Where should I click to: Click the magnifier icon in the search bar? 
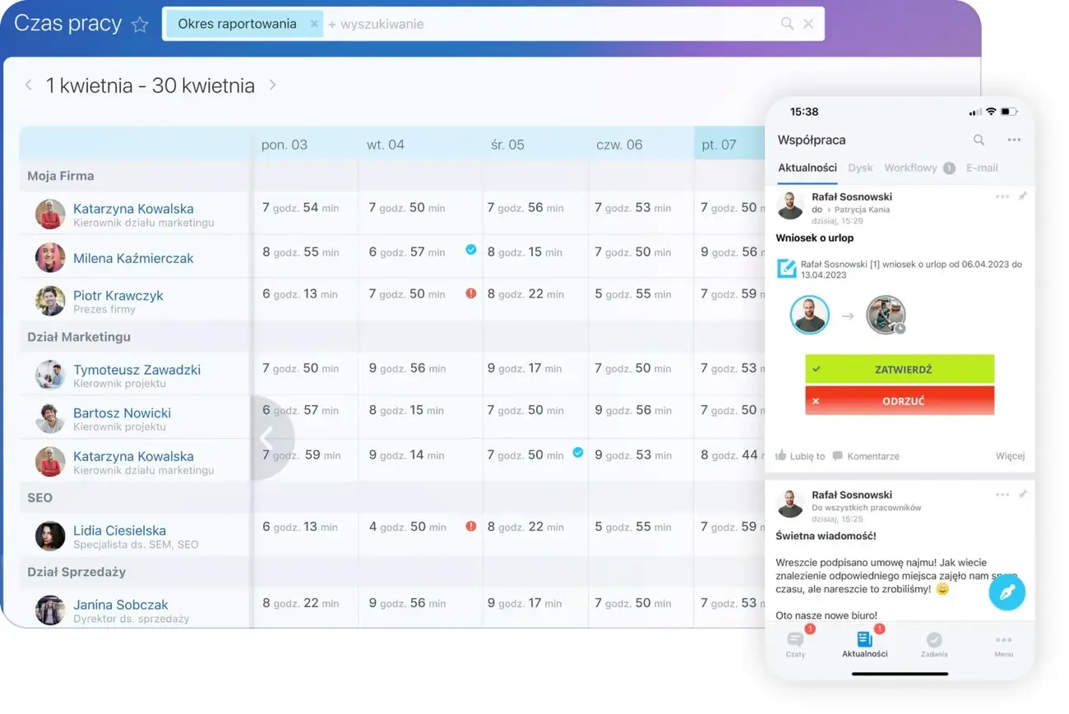tap(787, 24)
